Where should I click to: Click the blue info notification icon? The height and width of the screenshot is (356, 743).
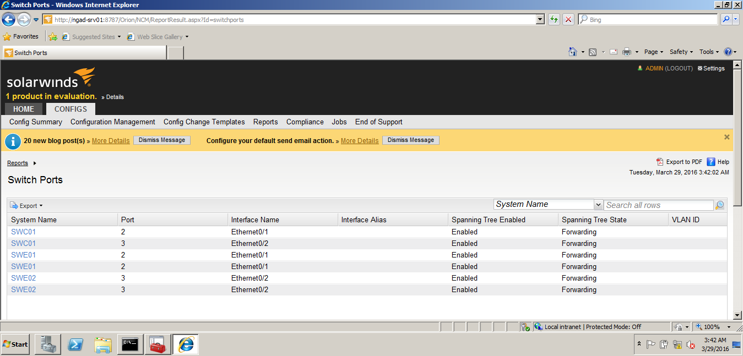(x=13, y=141)
